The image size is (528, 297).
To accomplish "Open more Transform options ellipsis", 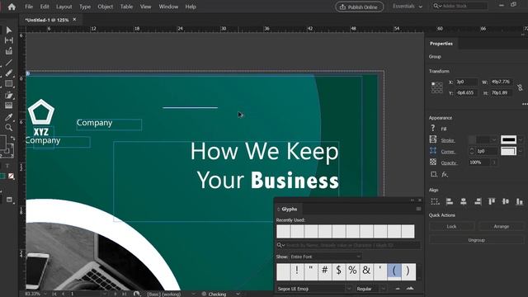I will click(525, 104).
